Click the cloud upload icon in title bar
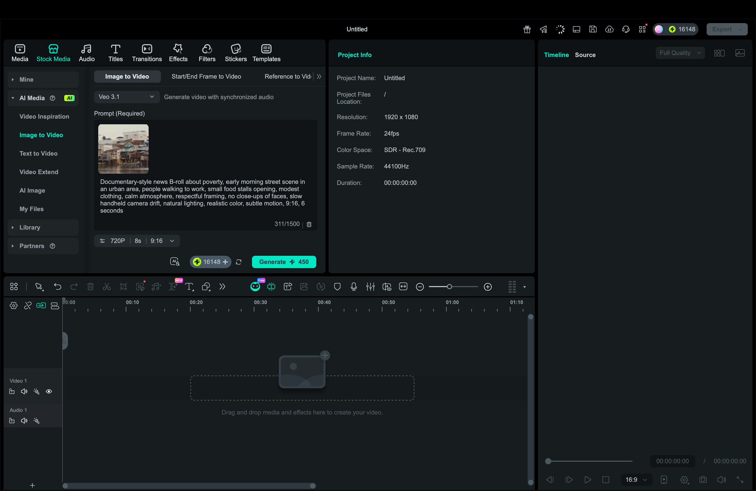 pyautogui.click(x=610, y=29)
